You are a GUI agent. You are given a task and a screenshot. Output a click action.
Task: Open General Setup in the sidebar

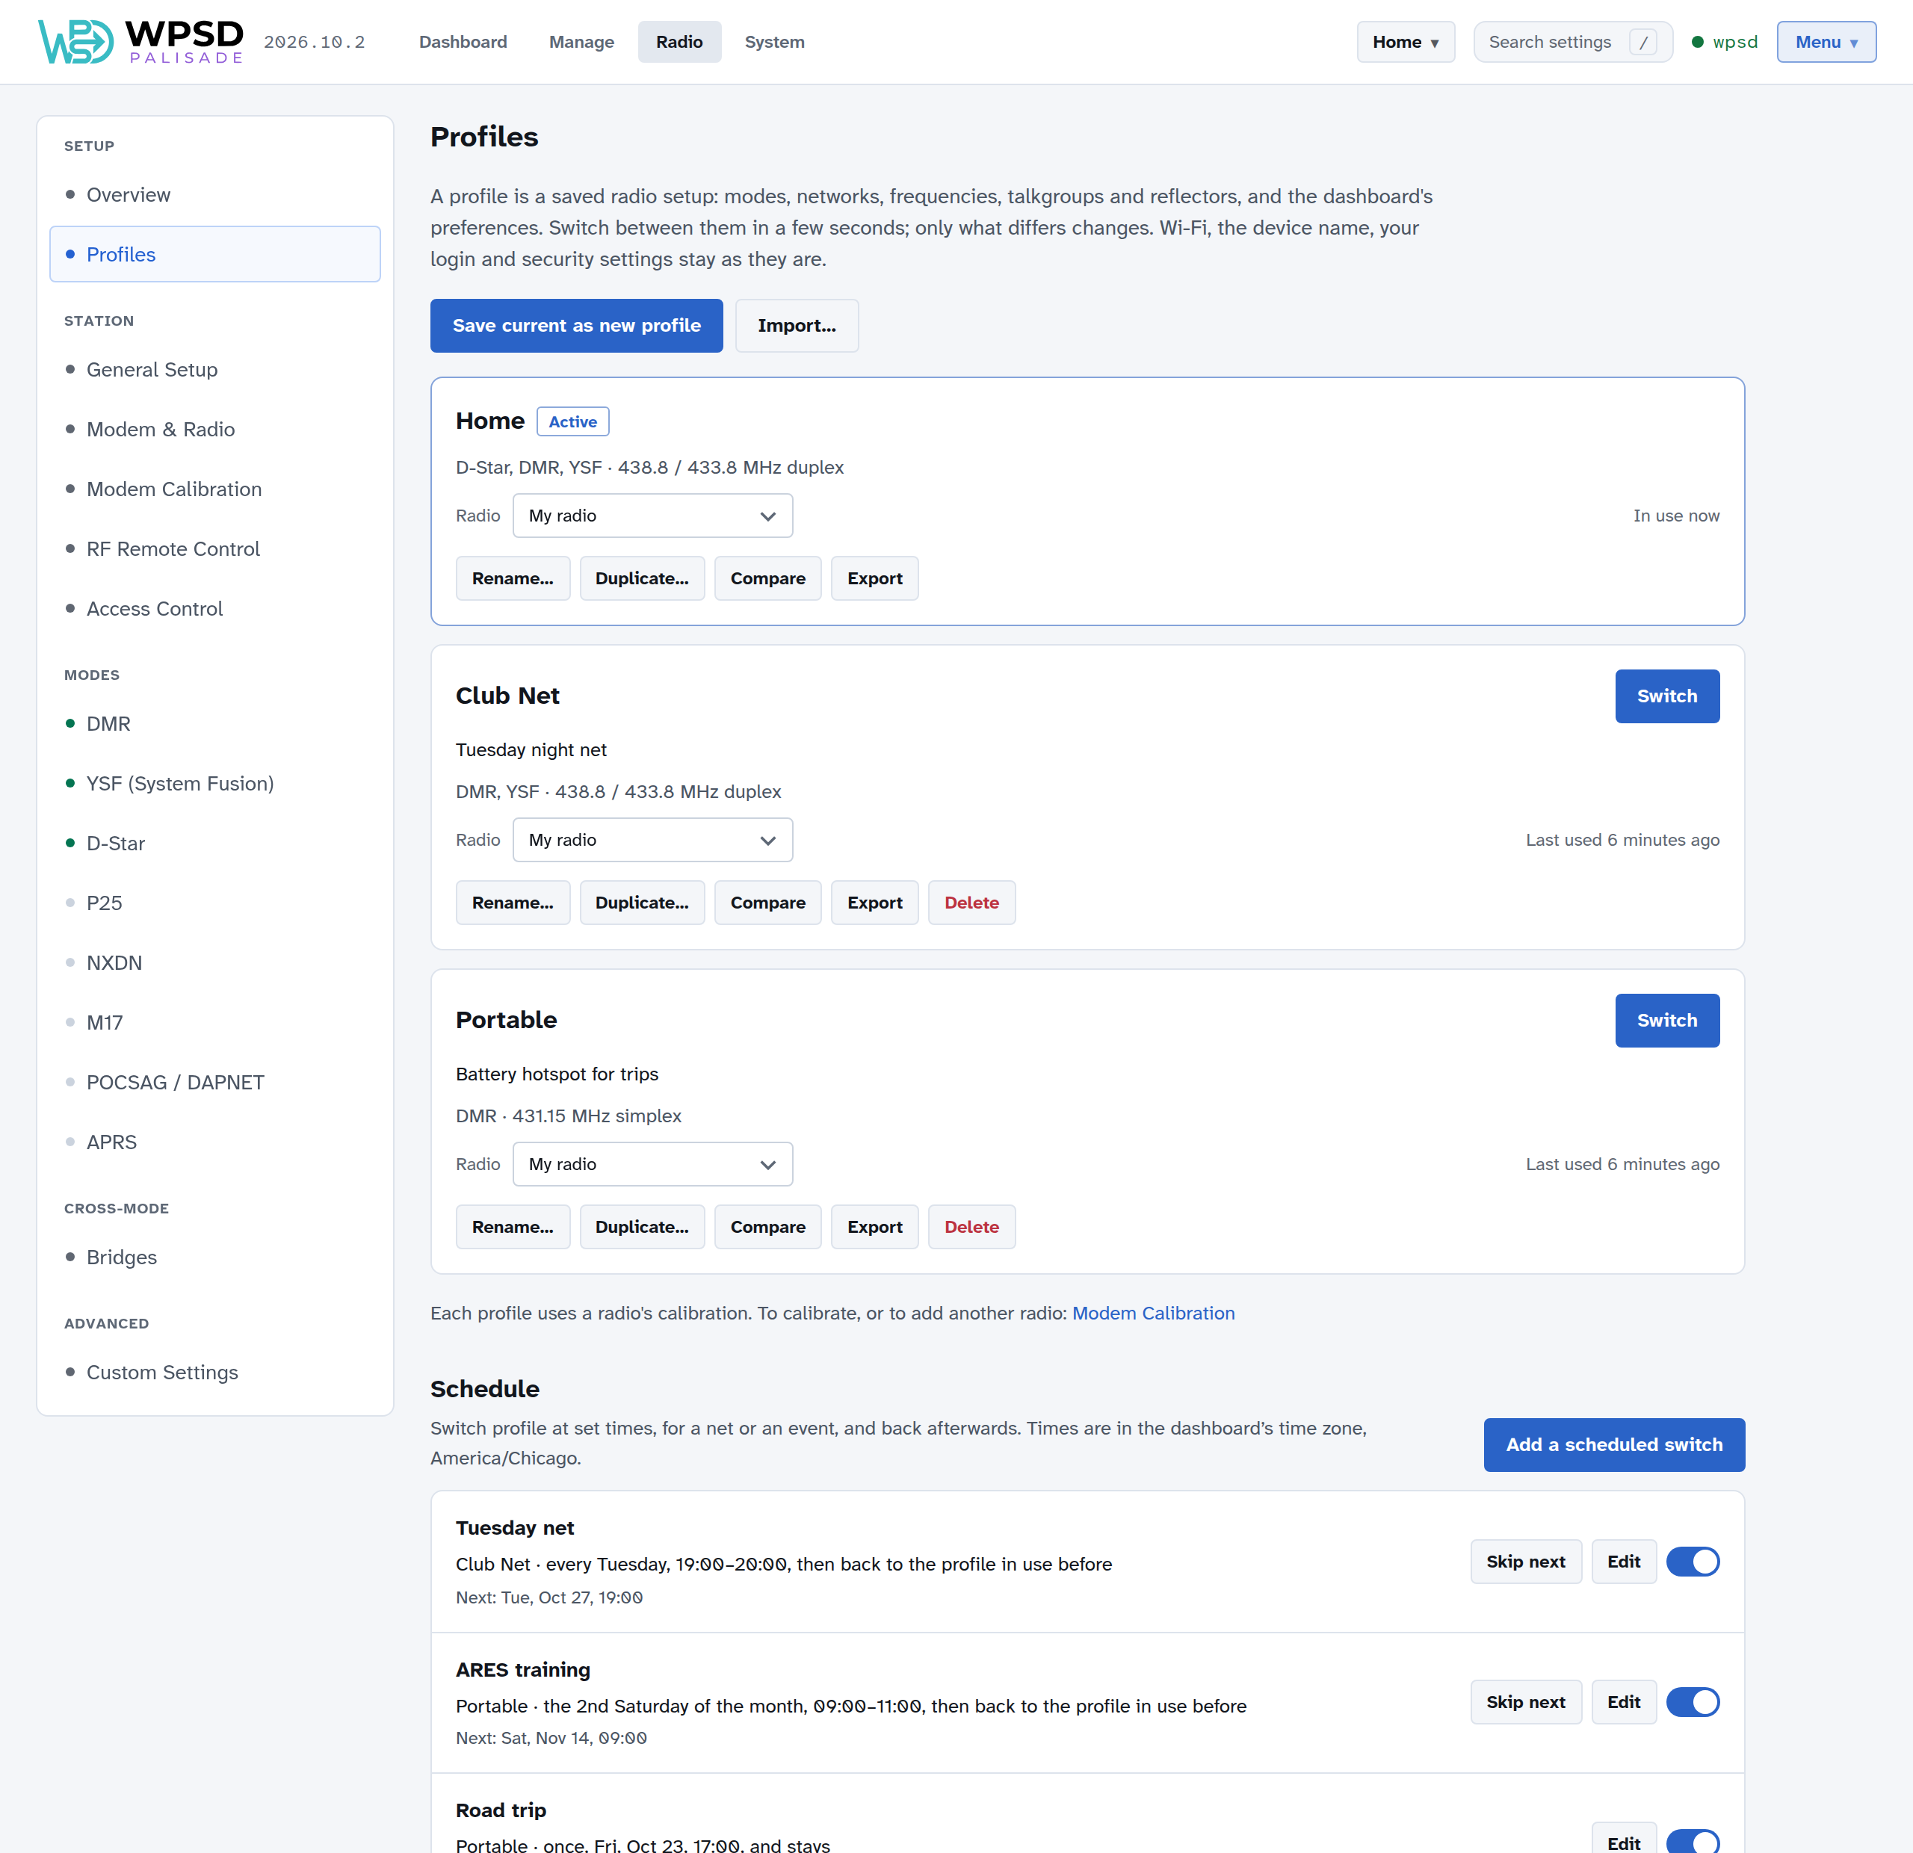click(x=214, y=369)
